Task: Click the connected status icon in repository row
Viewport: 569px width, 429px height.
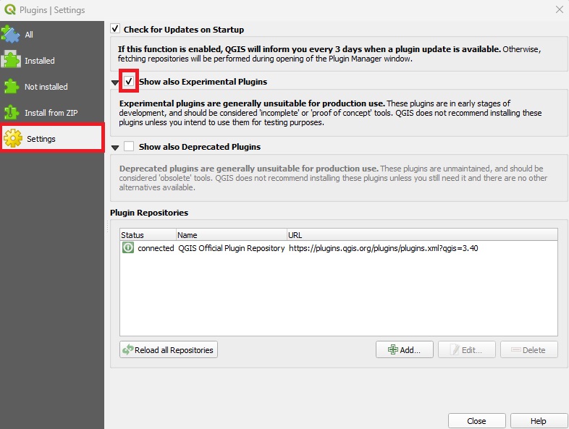Action: pyautogui.click(x=127, y=248)
